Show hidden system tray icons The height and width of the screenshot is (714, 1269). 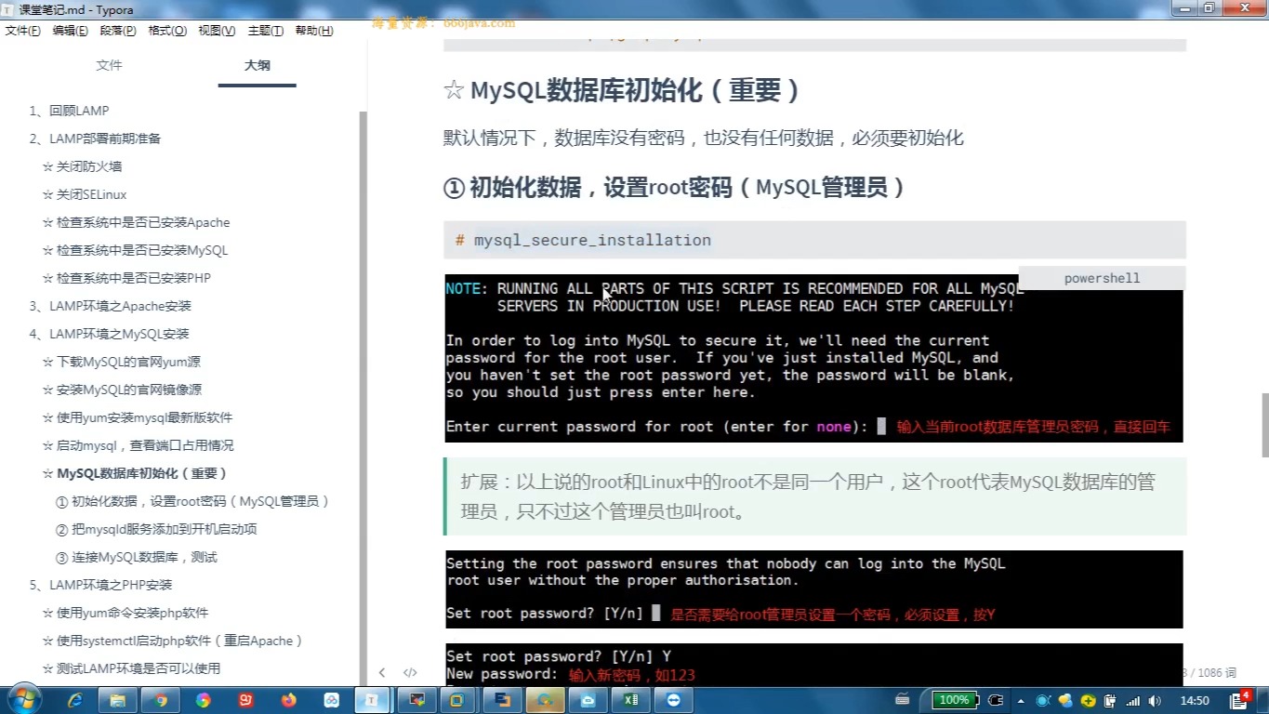[x=1021, y=700]
